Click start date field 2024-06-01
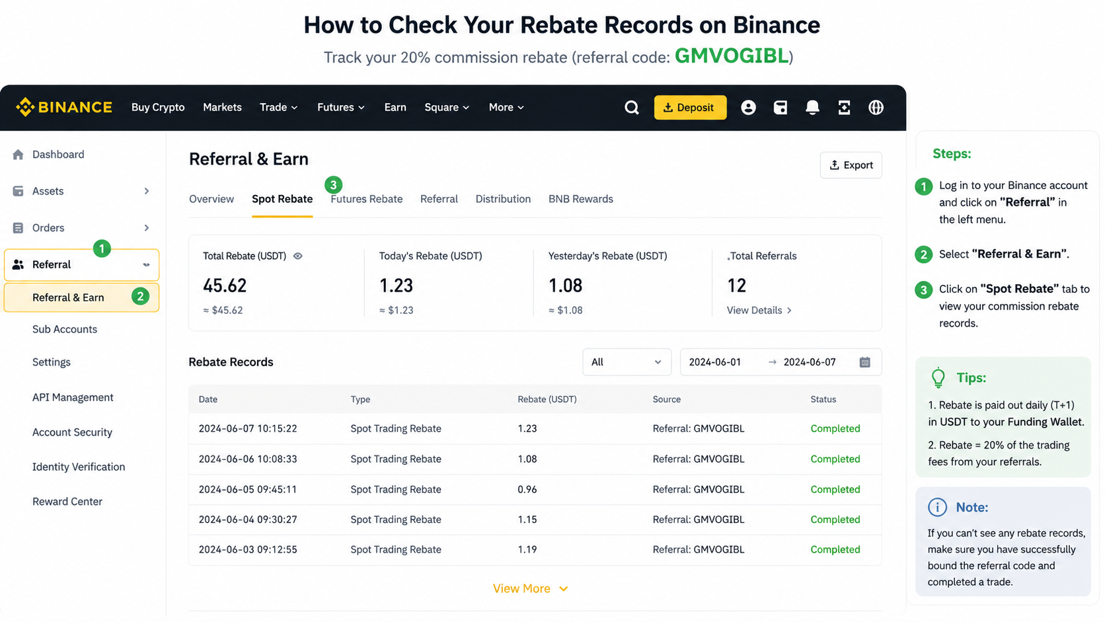1105x622 pixels. click(715, 362)
